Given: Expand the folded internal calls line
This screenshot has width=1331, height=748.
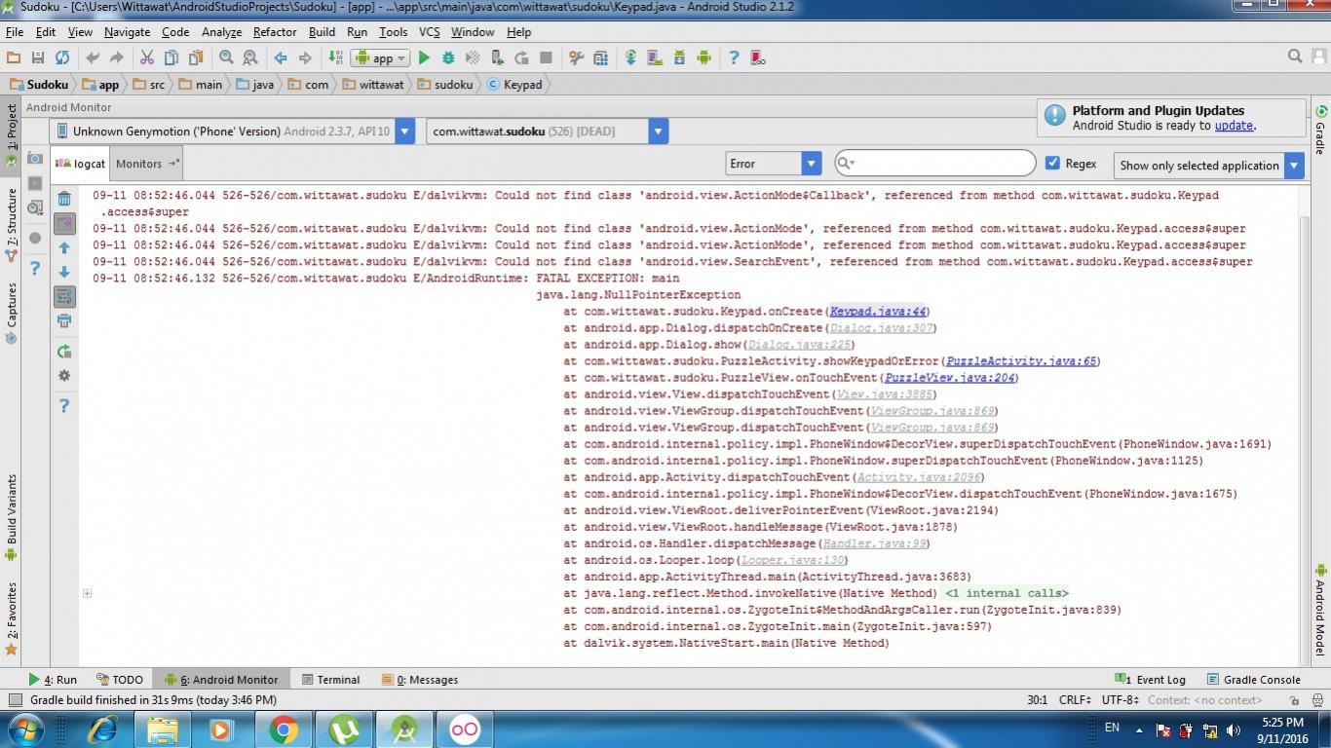Looking at the screenshot, I should click(x=87, y=593).
